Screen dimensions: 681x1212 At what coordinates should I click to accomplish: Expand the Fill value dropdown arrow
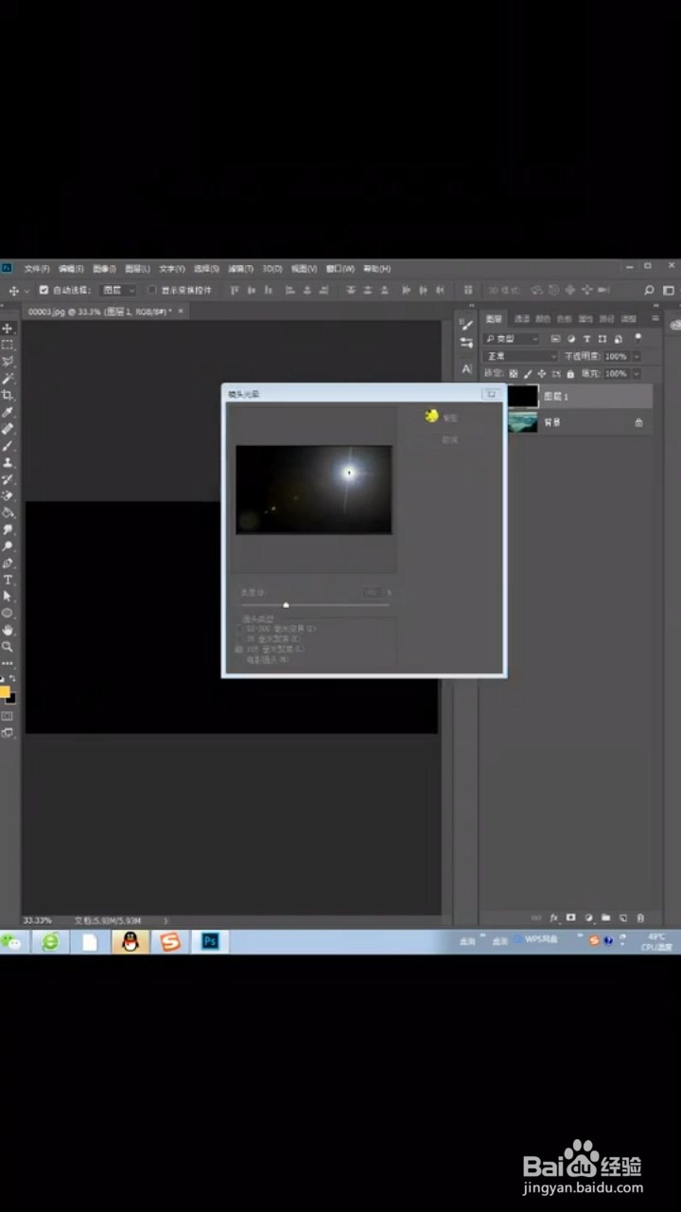click(x=637, y=374)
